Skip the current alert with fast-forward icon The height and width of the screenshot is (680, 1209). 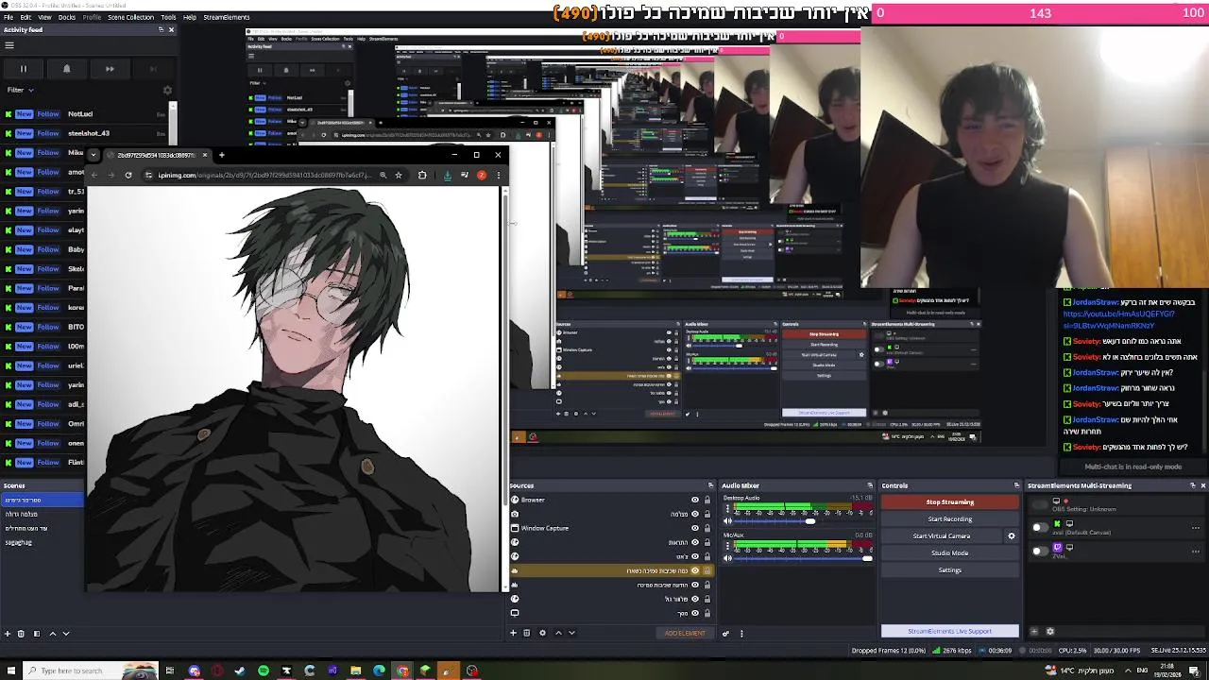pyautogui.click(x=110, y=69)
